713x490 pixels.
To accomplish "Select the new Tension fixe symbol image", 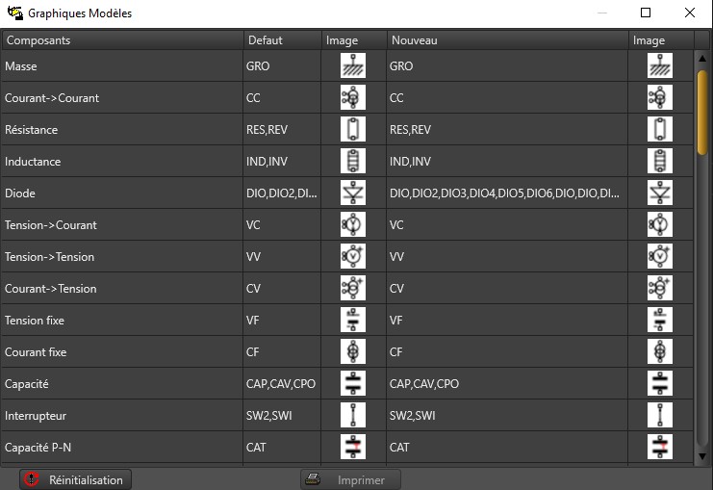I will [x=660, y=320].
